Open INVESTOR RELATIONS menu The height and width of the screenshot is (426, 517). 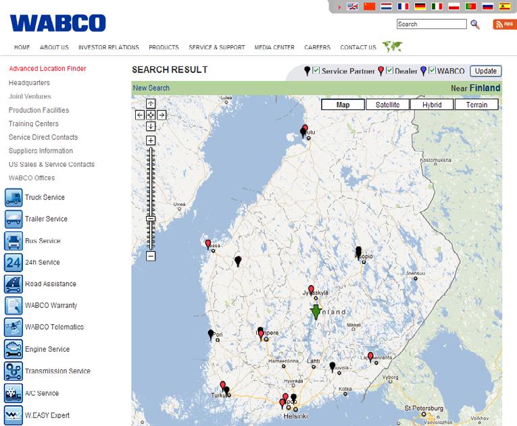click(109, 47)
